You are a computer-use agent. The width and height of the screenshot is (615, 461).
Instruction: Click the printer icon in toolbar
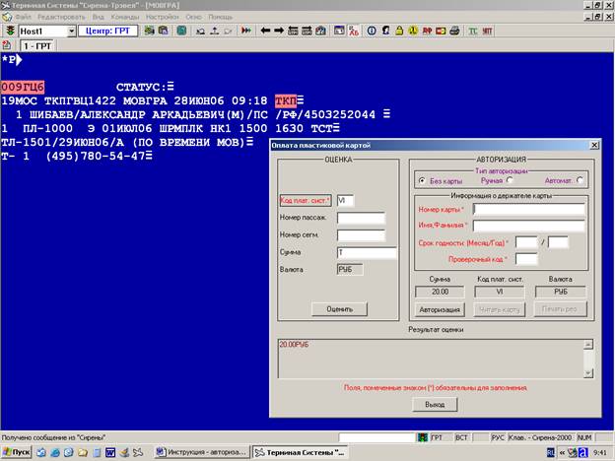point(454,31)
